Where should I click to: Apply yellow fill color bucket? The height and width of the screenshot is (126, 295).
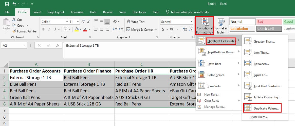tap(77, 29)
